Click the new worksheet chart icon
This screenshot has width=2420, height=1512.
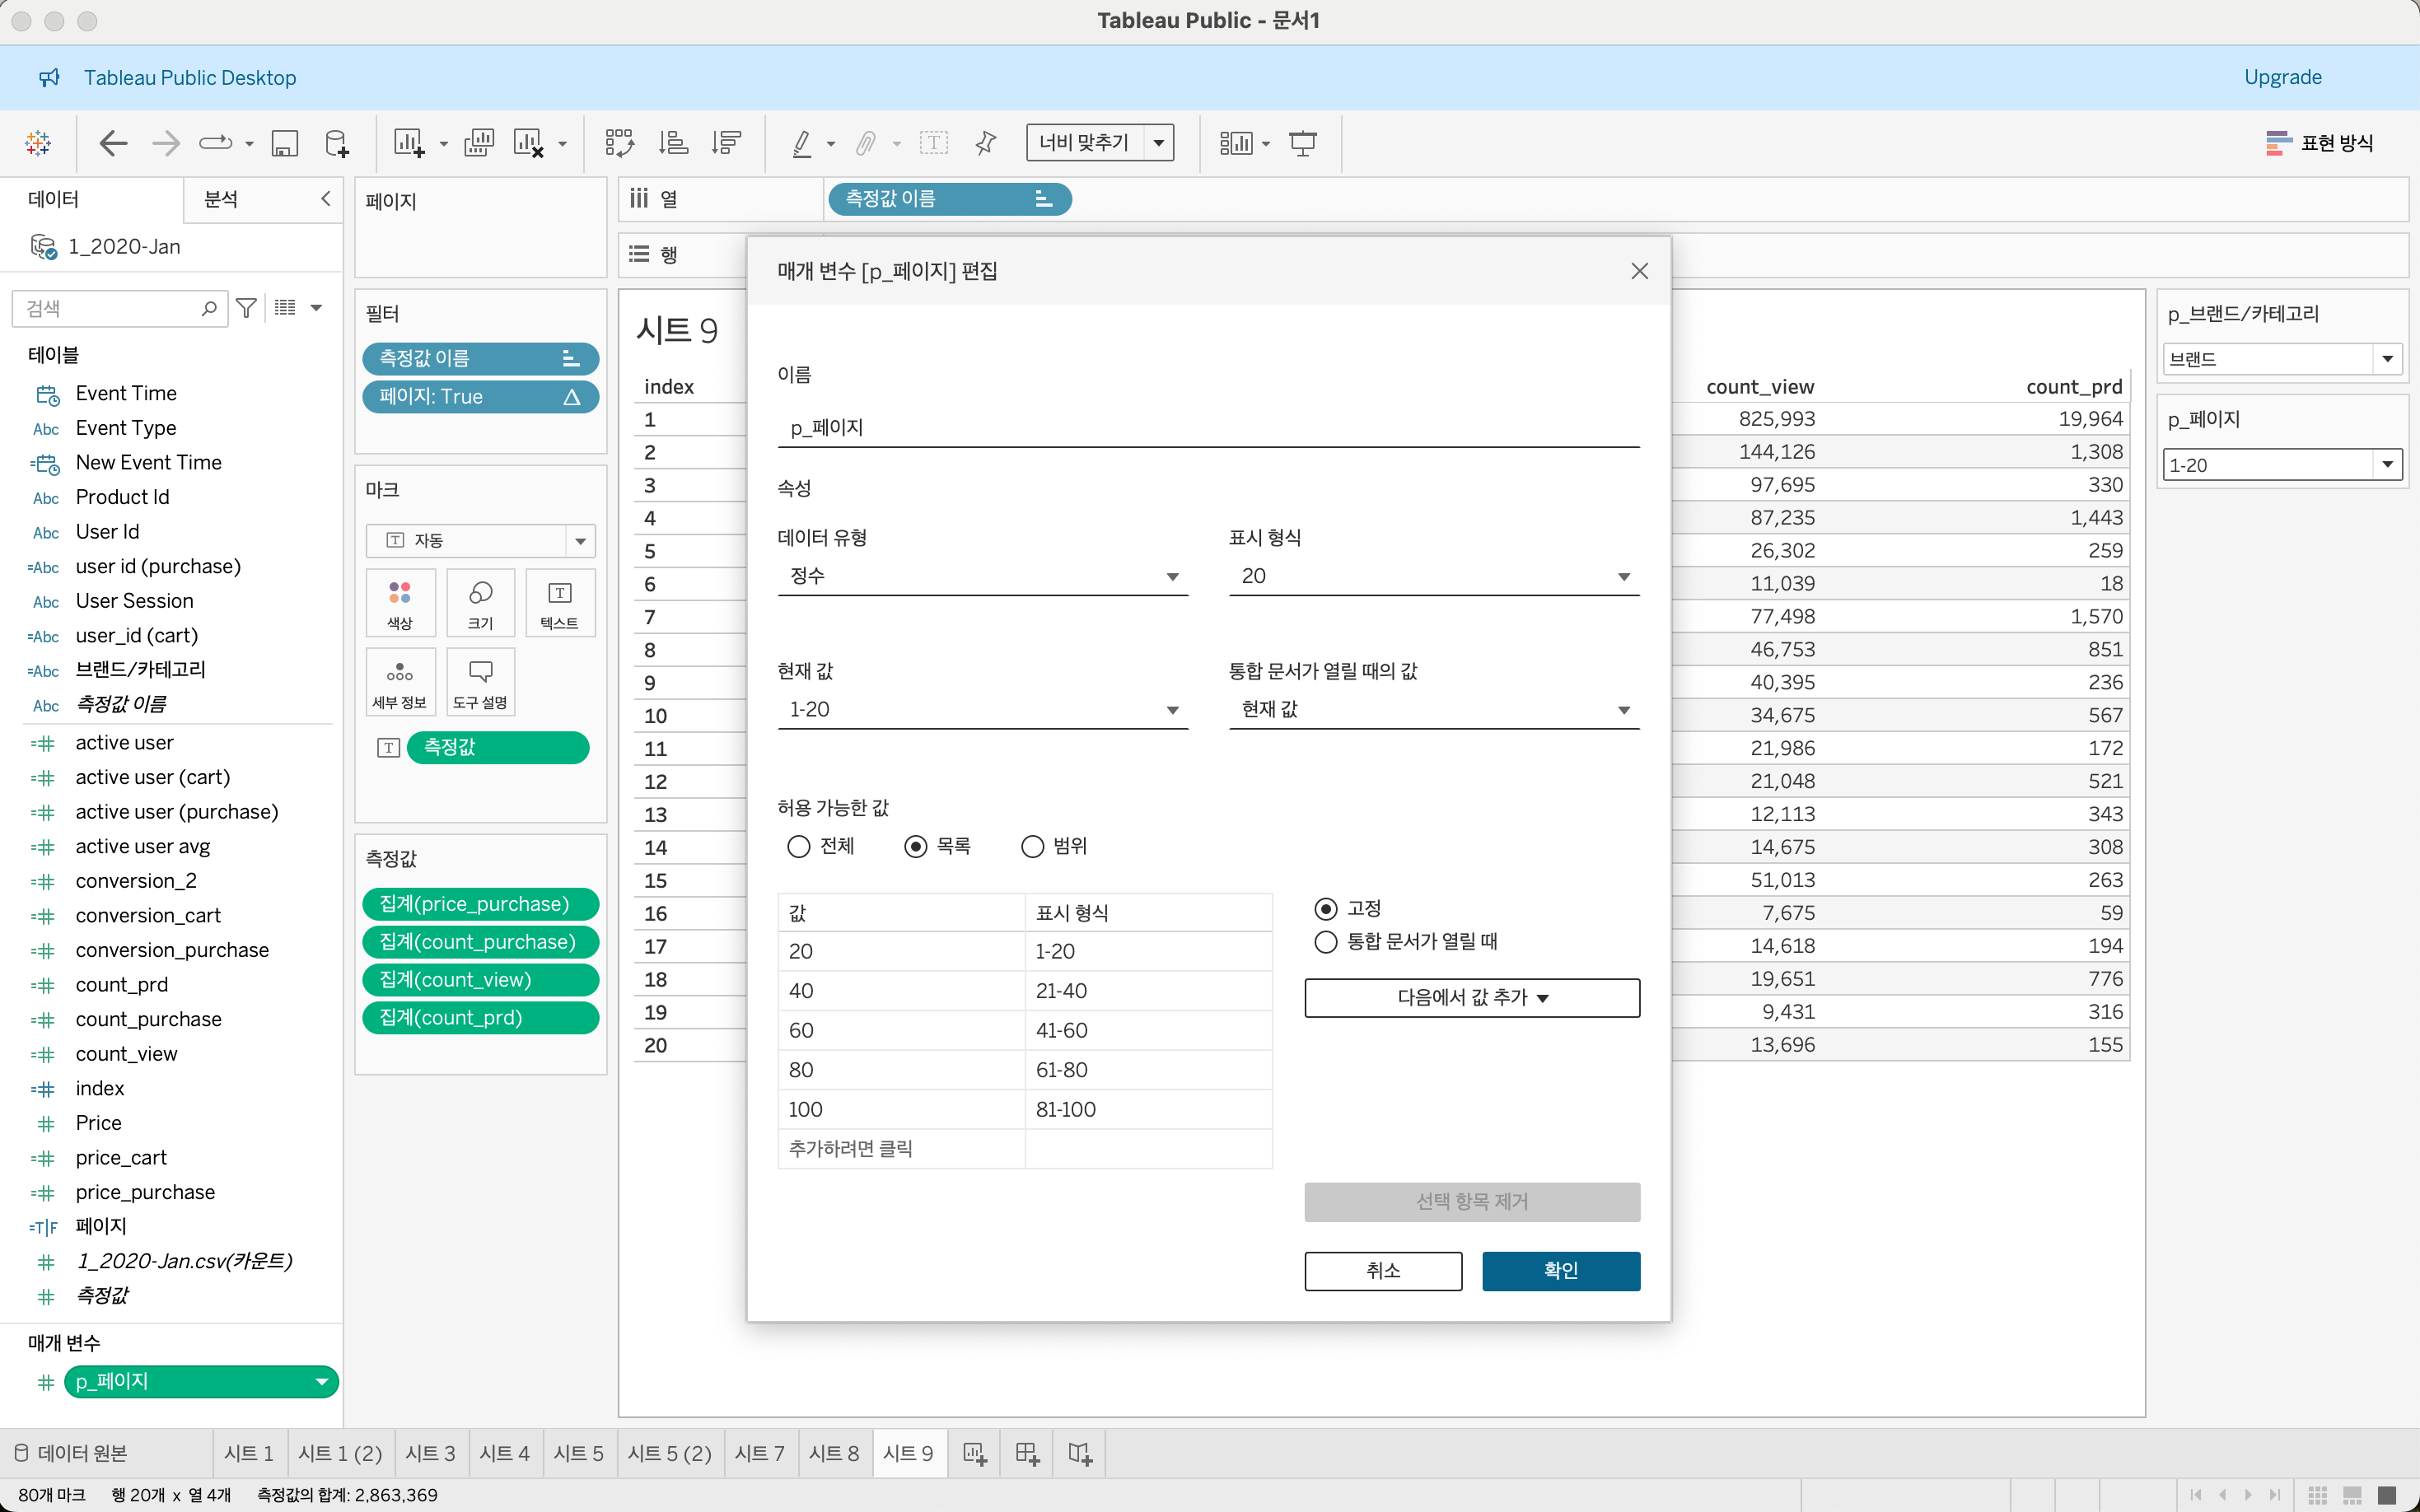click(408, 143)
